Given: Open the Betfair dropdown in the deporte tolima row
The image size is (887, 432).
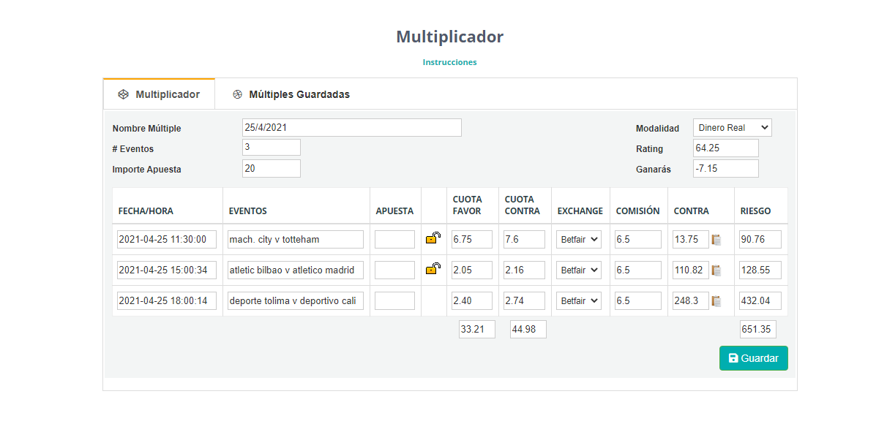Looking at the screenshot, I should (x=579, y=300).
